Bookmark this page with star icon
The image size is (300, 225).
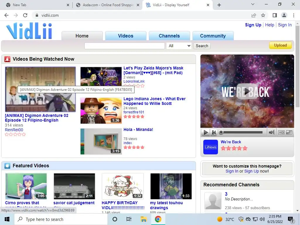(263, 15)
